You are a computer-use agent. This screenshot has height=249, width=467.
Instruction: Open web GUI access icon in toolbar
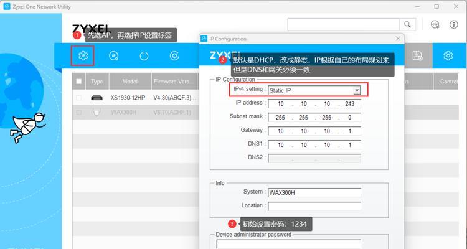click(x=114, y=55)
